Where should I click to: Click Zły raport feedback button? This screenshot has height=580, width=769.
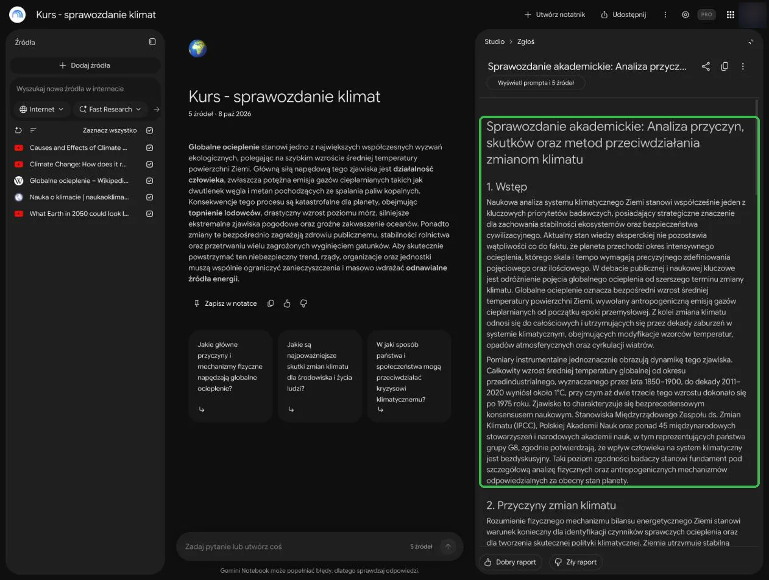click(576, 562)
